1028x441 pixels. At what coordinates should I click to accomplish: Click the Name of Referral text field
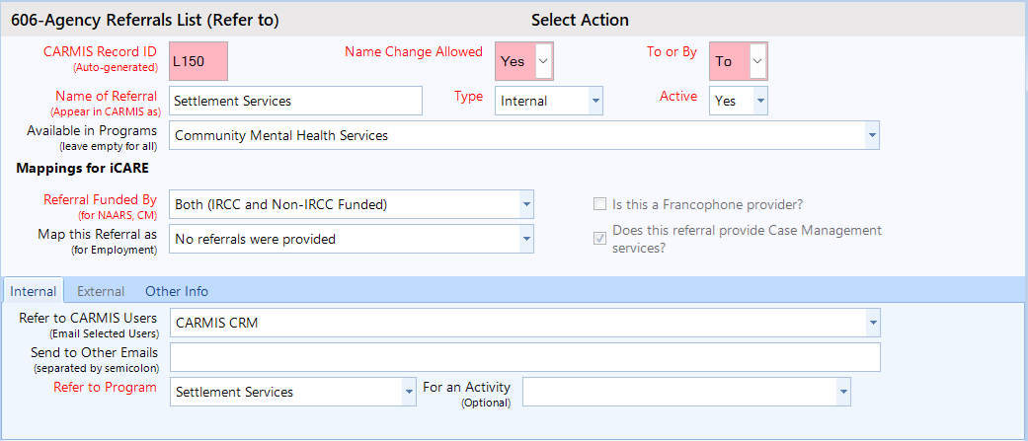[295, 101]
